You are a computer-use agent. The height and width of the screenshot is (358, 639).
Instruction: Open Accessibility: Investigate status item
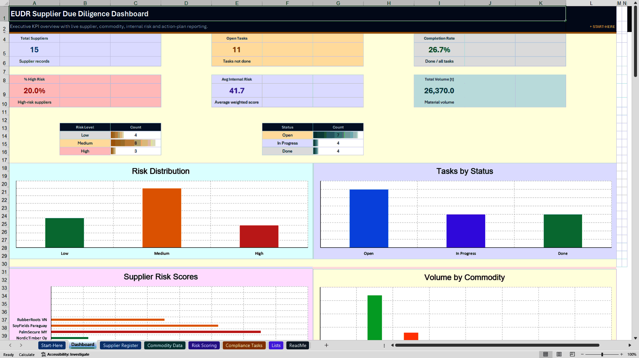[65, 354]
